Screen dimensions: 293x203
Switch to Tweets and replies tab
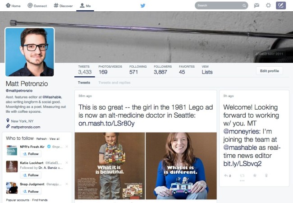click(x=114, y=83)
